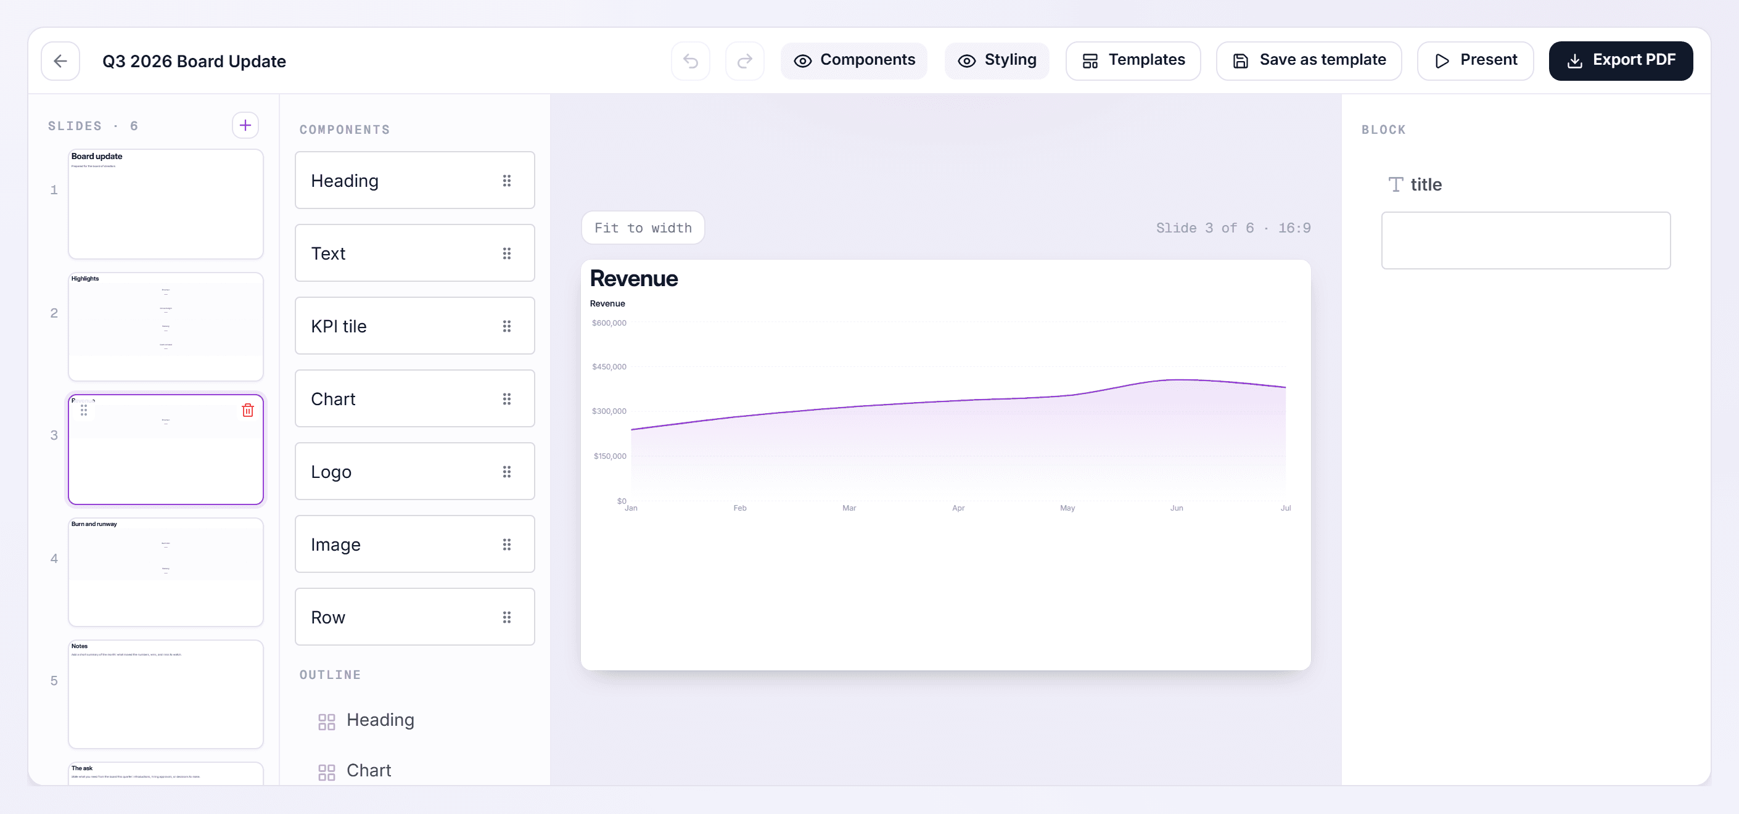
Task: Toggle Components panel visibility
Action: [854, 61]
